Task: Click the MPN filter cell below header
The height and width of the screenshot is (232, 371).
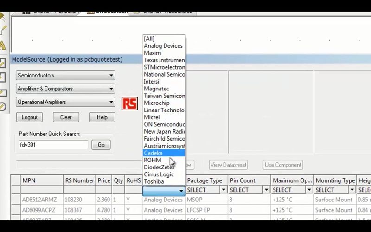Action: click(42, 190)
